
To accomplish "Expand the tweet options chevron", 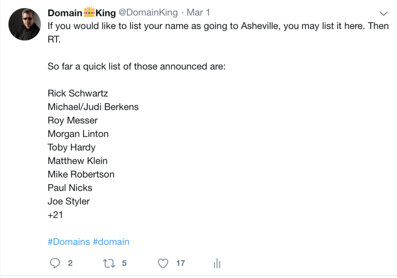I will pos(383,14).
